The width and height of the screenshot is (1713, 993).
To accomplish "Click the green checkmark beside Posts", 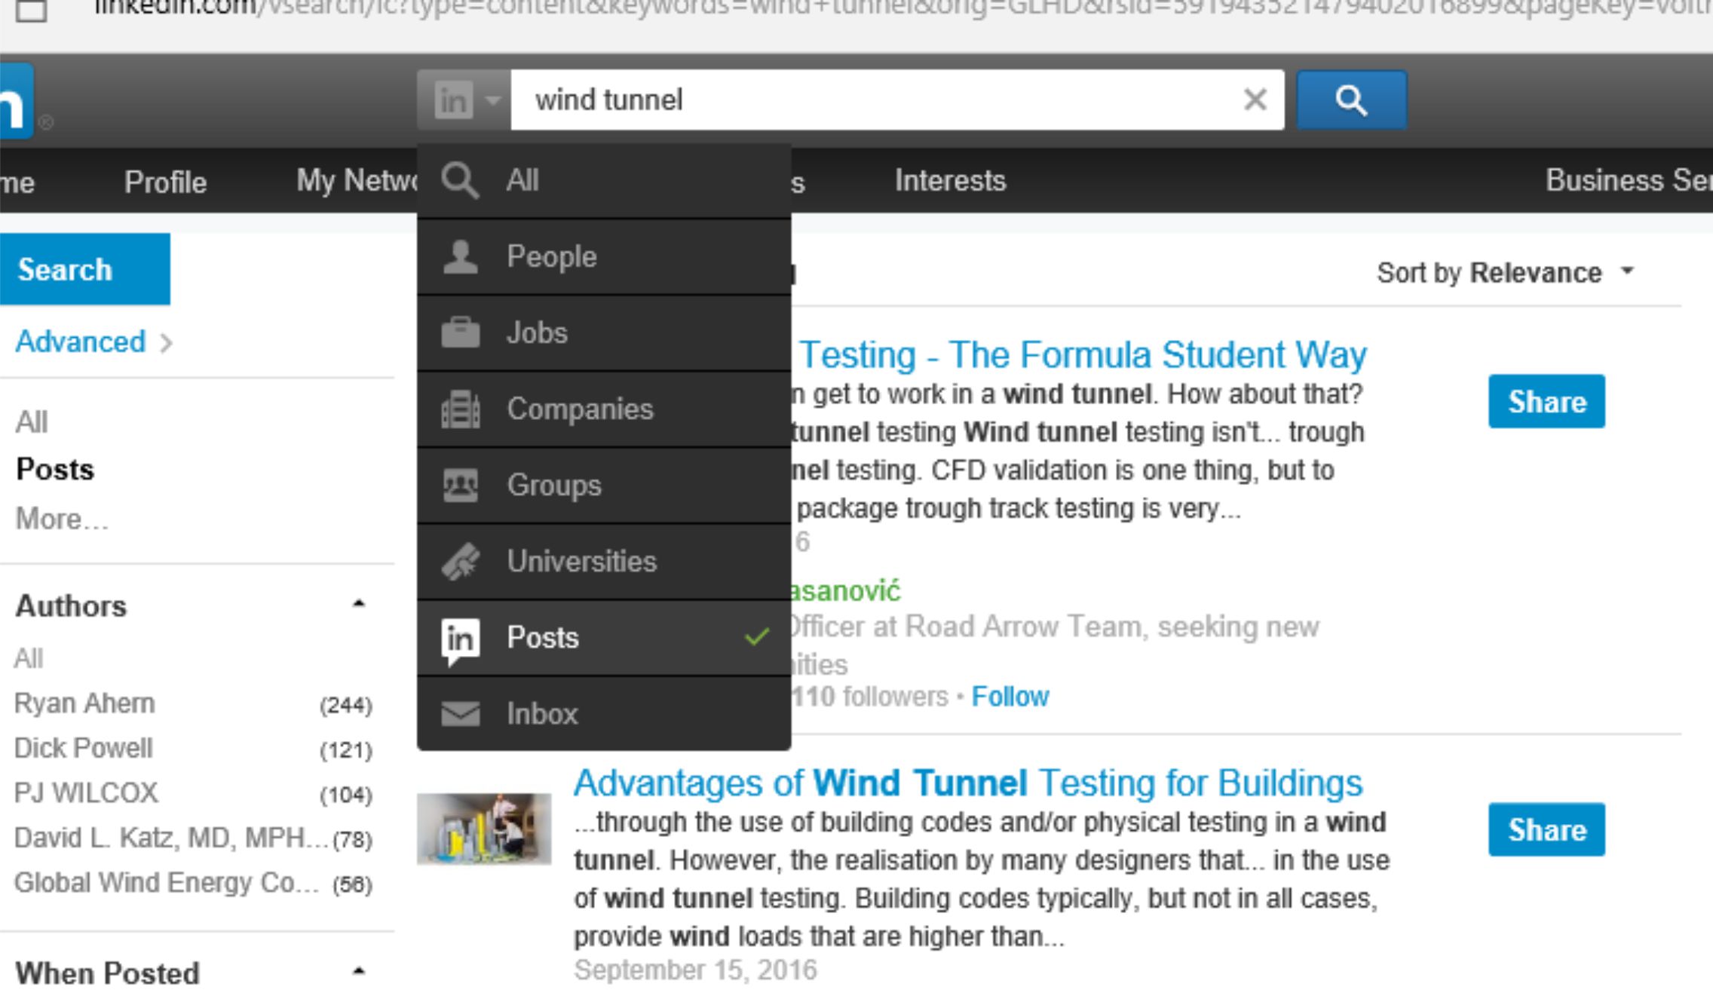I will (756, 637).
